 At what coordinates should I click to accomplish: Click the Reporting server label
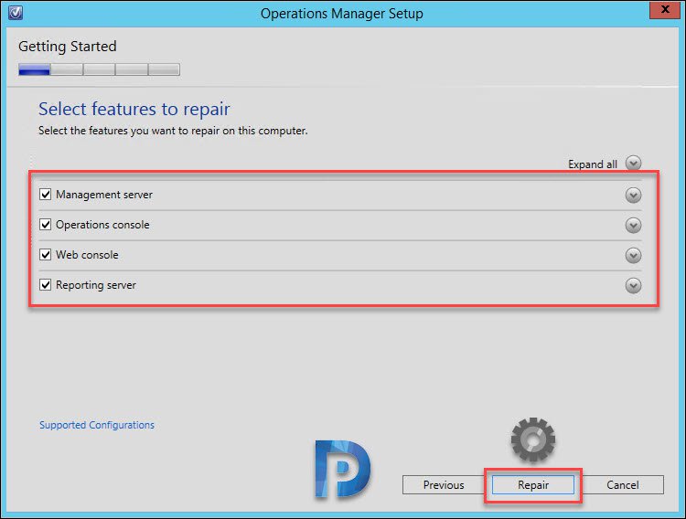pos(96,285)
